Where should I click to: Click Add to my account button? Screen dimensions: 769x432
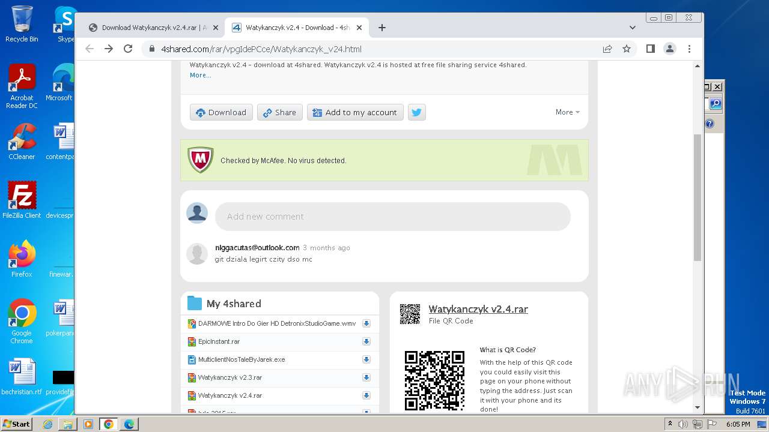tap(355, 112)
